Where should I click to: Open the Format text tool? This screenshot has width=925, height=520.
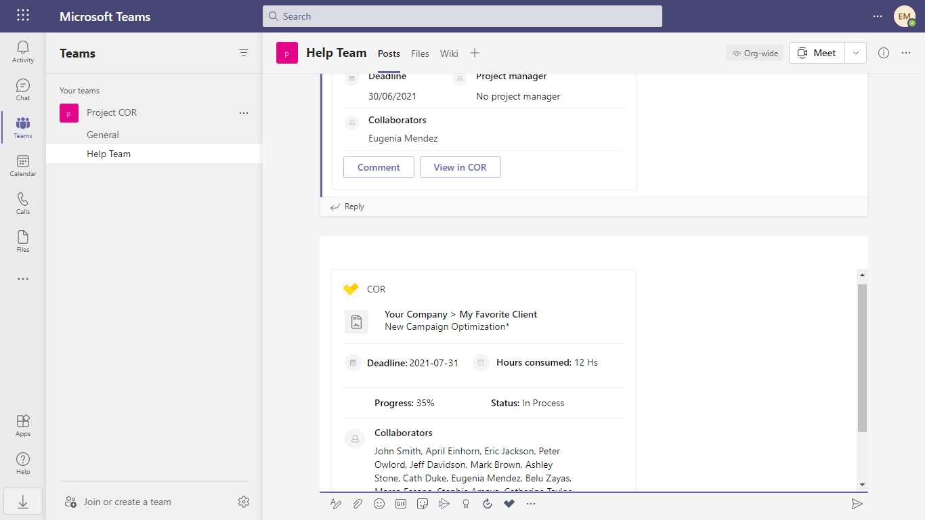coord(336,504)
